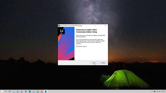Open the dark green app on taskbar

pos(30,91)
